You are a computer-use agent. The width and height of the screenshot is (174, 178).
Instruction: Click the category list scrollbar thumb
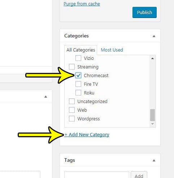tap(153, 115)
